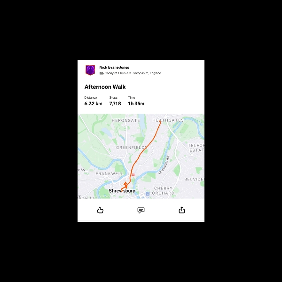This screenshot has width=282, height=282.
Task: Click the Greenfields area label on map
Action: tap(132, 148)
